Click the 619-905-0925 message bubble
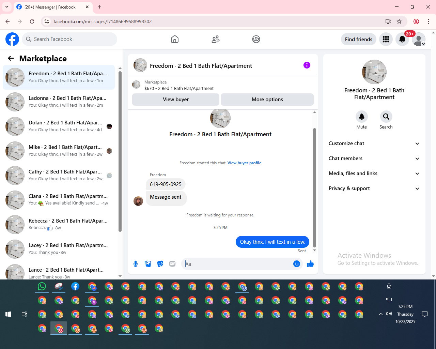This screenshot has width=436, height=349. tap(166, 184)
